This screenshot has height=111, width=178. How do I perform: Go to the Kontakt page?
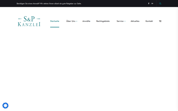(149, 21)
